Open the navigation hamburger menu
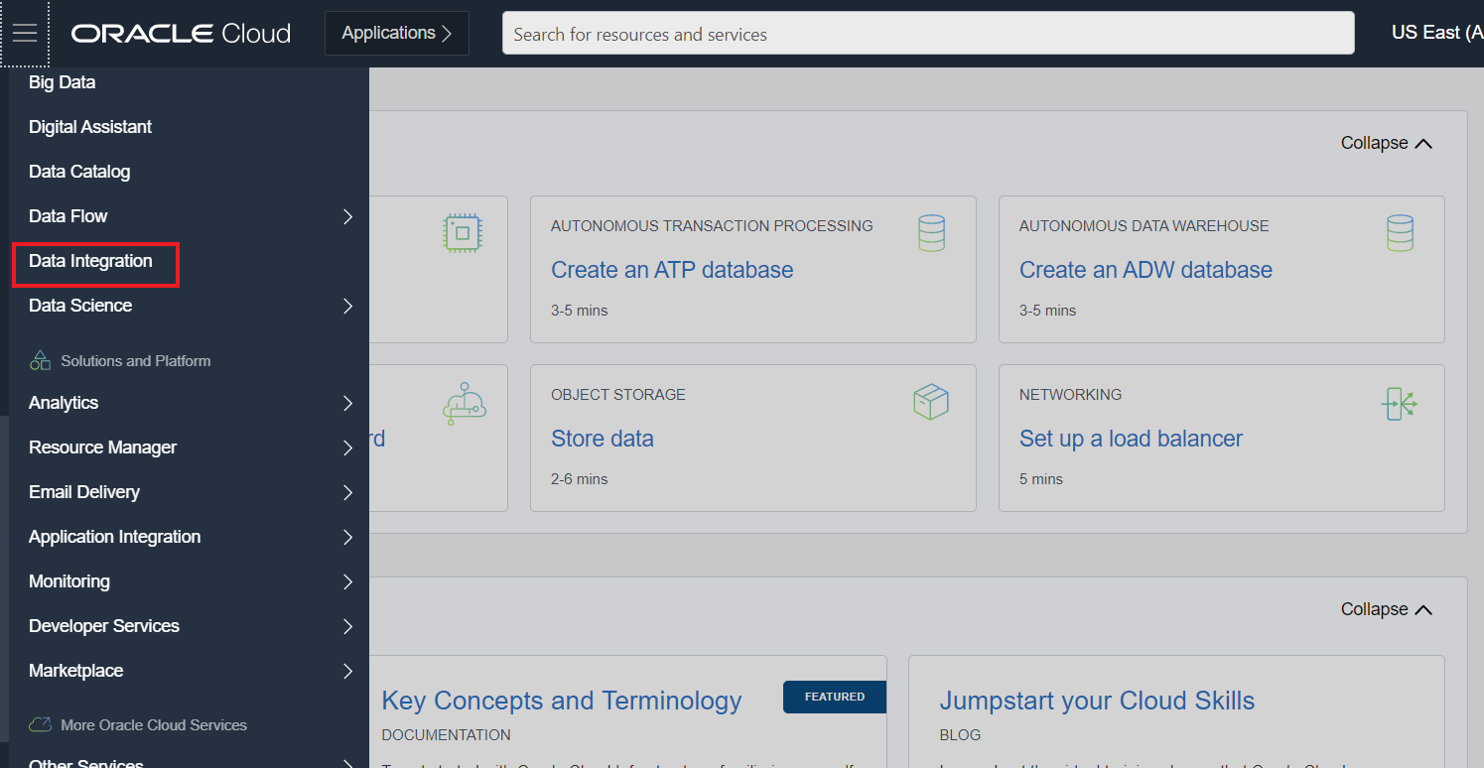Viewport: 1484px width, 768px height. [25, 32]
